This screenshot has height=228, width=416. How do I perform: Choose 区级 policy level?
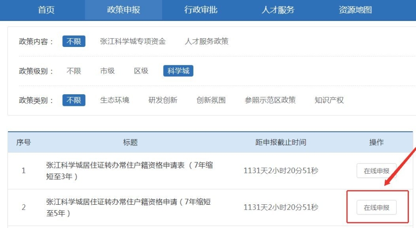[141, 71]
